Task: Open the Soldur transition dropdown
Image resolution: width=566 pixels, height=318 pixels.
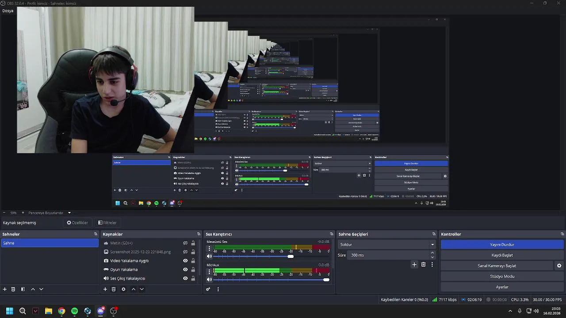Action: (x=387, y=245)
